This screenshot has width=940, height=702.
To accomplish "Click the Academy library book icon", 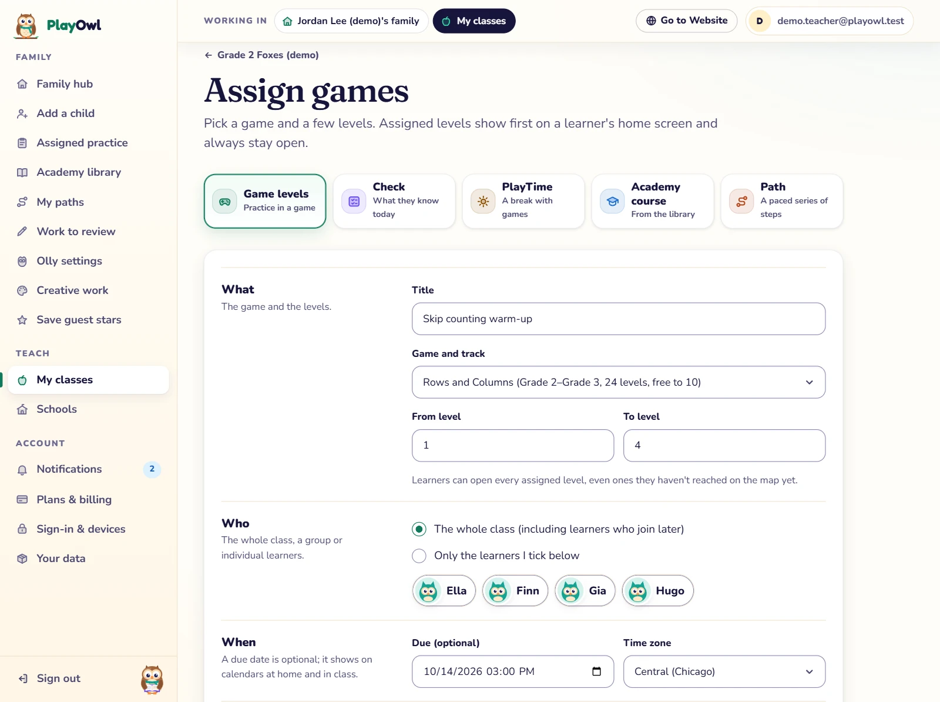I will pos(22,172).
